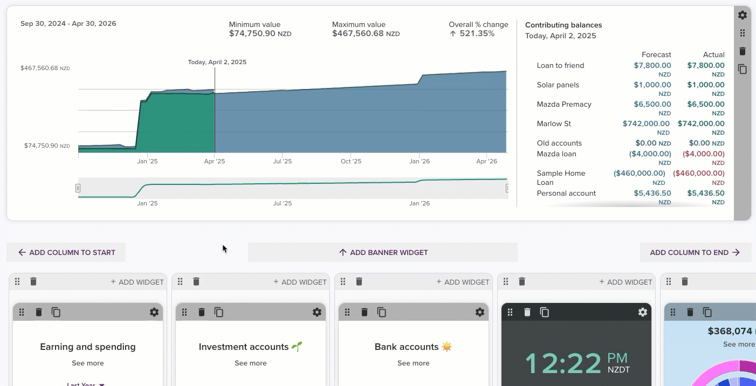Delete the banner net worth widget
756x386 pixels.
[x=743, y=51]
